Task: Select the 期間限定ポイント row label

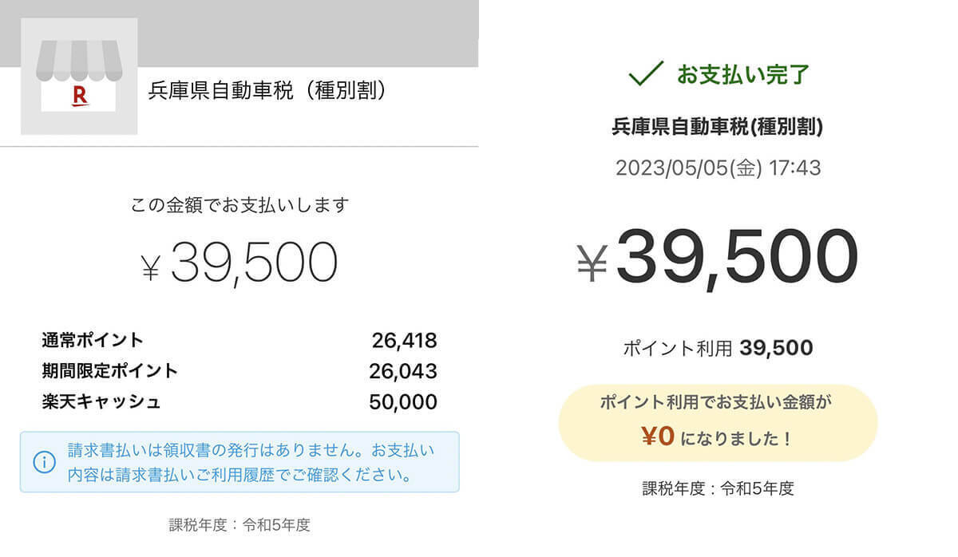Action: tap(109, 370)
